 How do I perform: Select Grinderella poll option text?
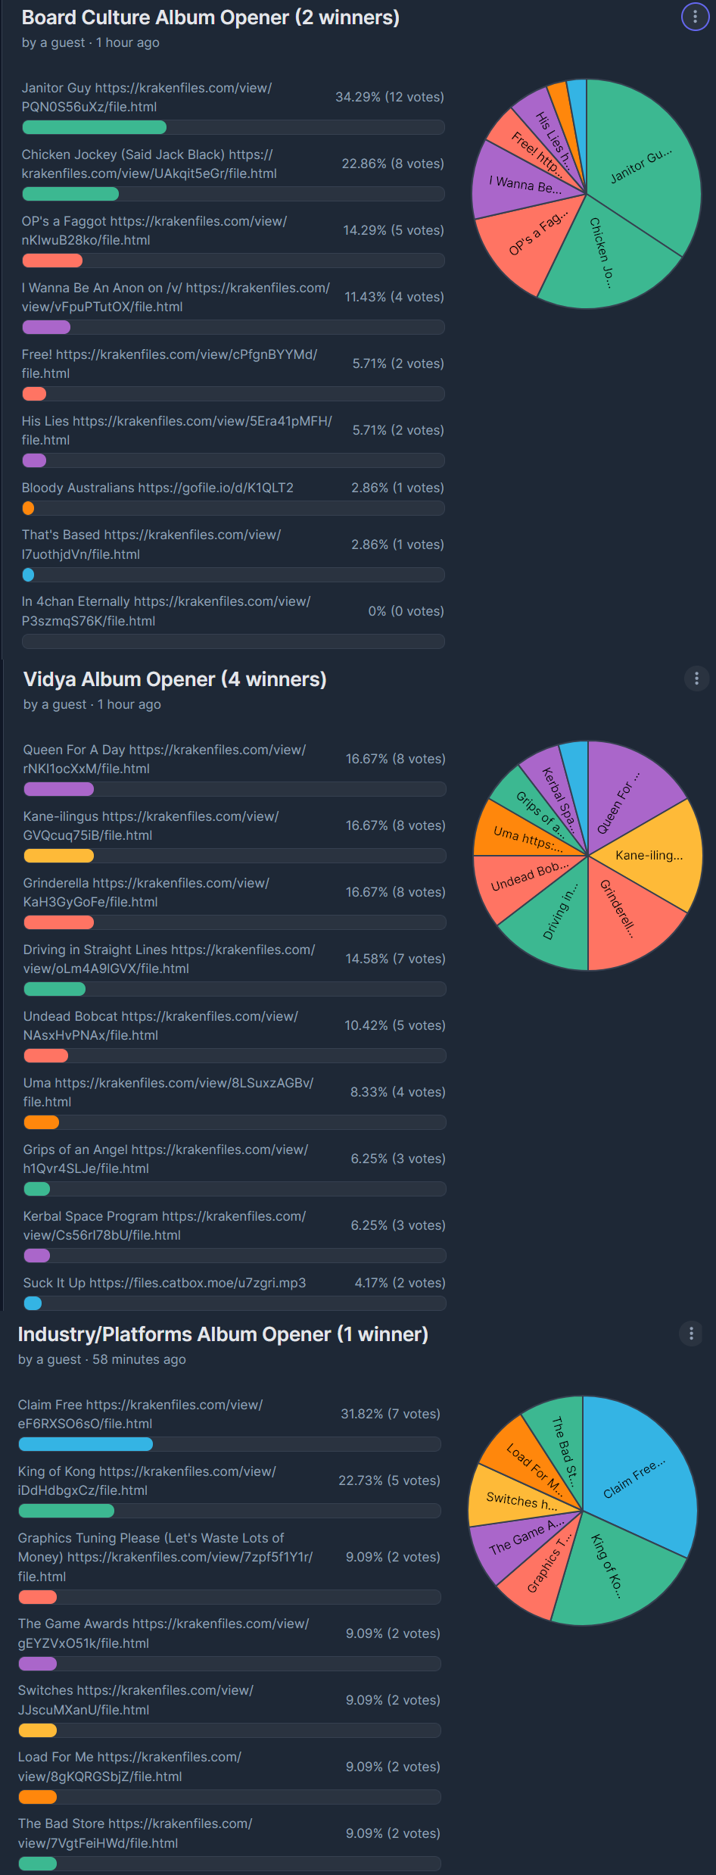146,892
